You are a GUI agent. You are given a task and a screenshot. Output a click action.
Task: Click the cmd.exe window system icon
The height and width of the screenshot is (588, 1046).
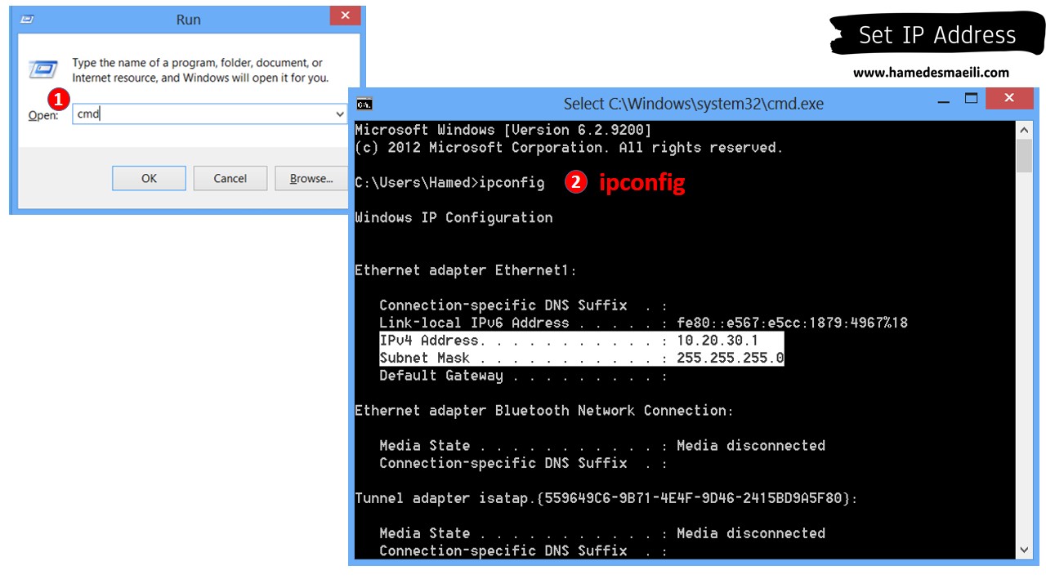tap(364, 104)
